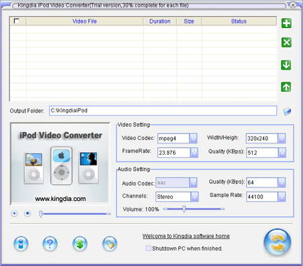Viewport: 303px width, 266px height.
Task: Click the large blue convert start button
Action: click(x=278, y=243)
